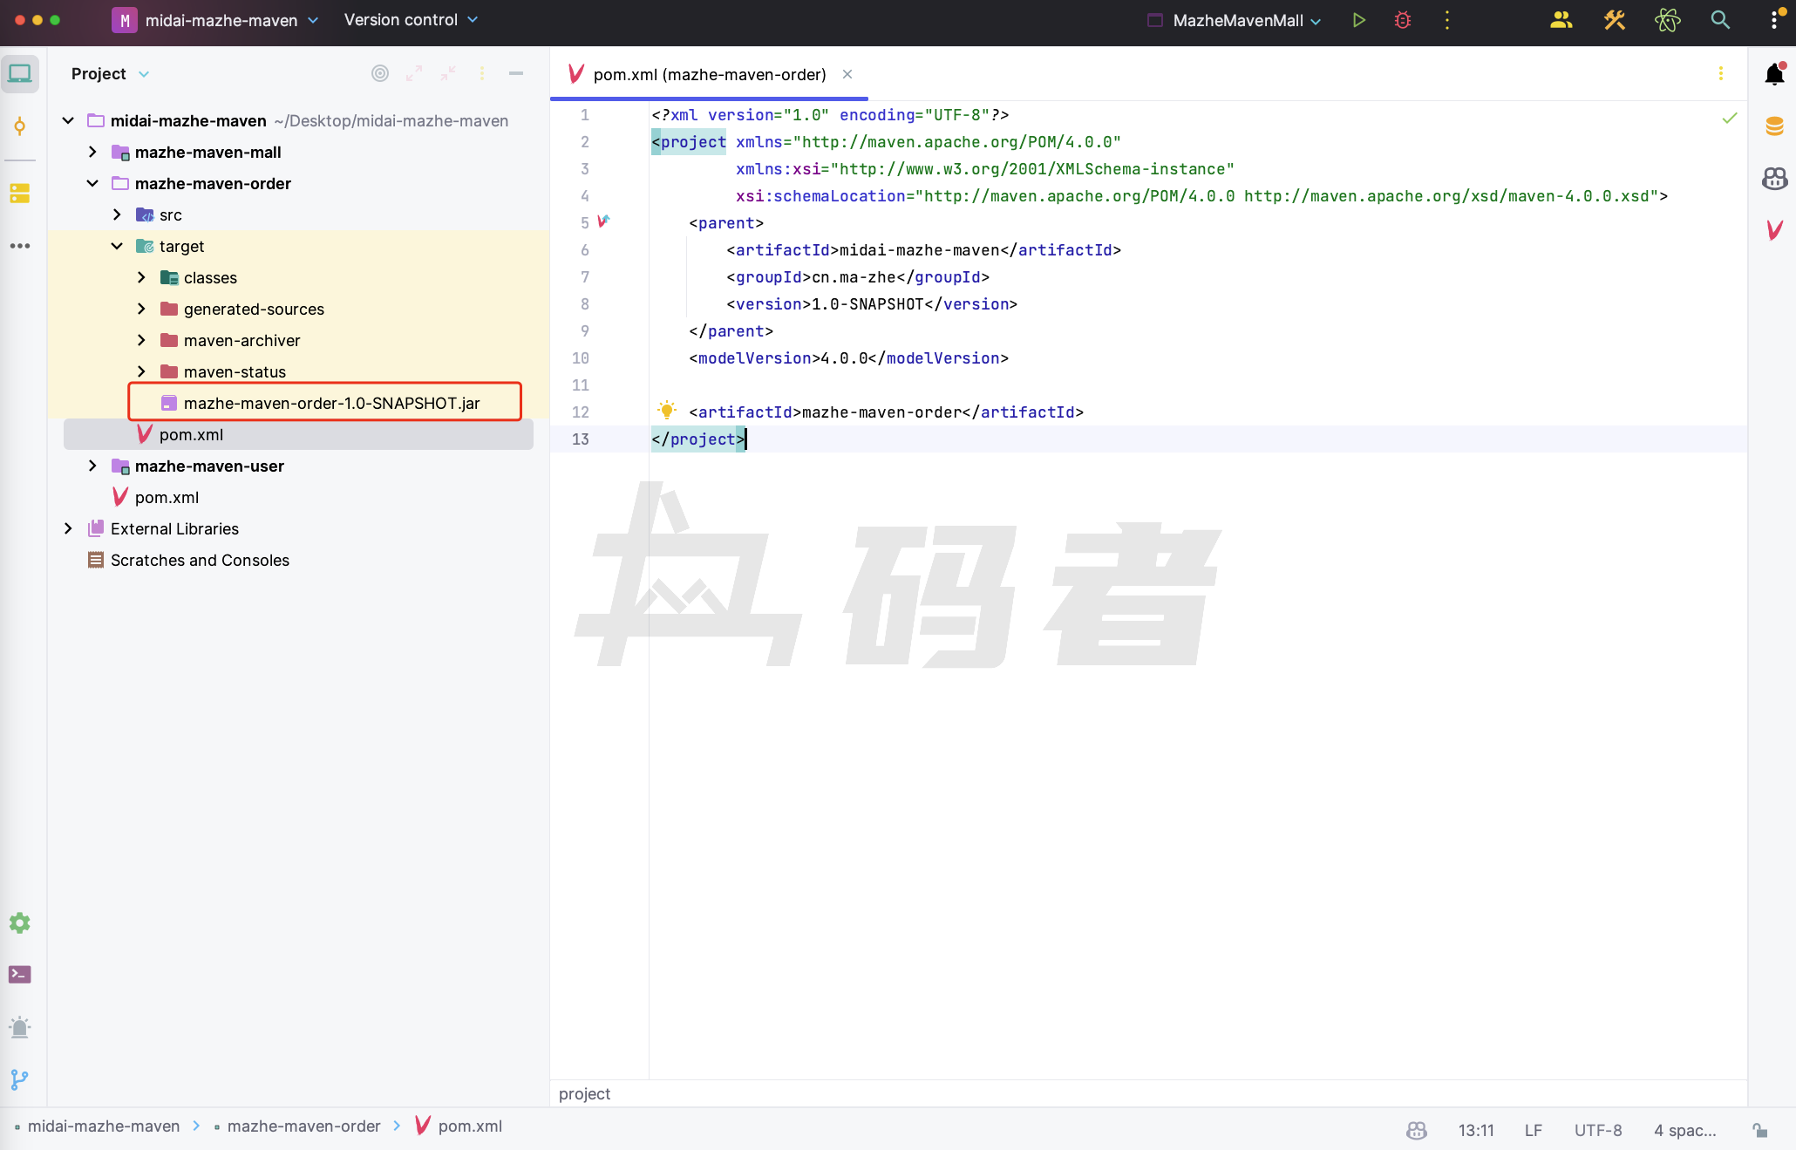This screenshot has height=1150, width=1796.
Task: Open the Commit tool window
Action: coord(19,127)
